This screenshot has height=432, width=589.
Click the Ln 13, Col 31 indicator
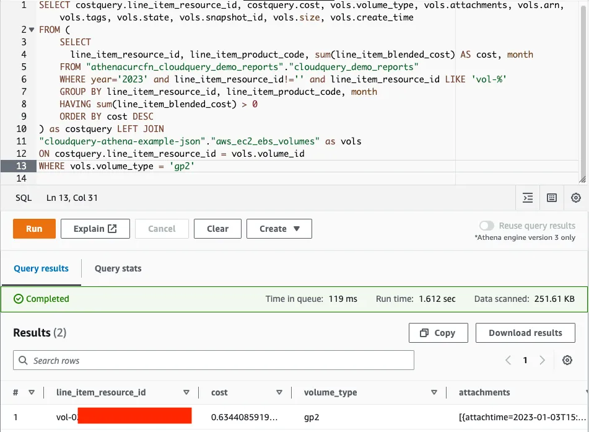[72, 198]
